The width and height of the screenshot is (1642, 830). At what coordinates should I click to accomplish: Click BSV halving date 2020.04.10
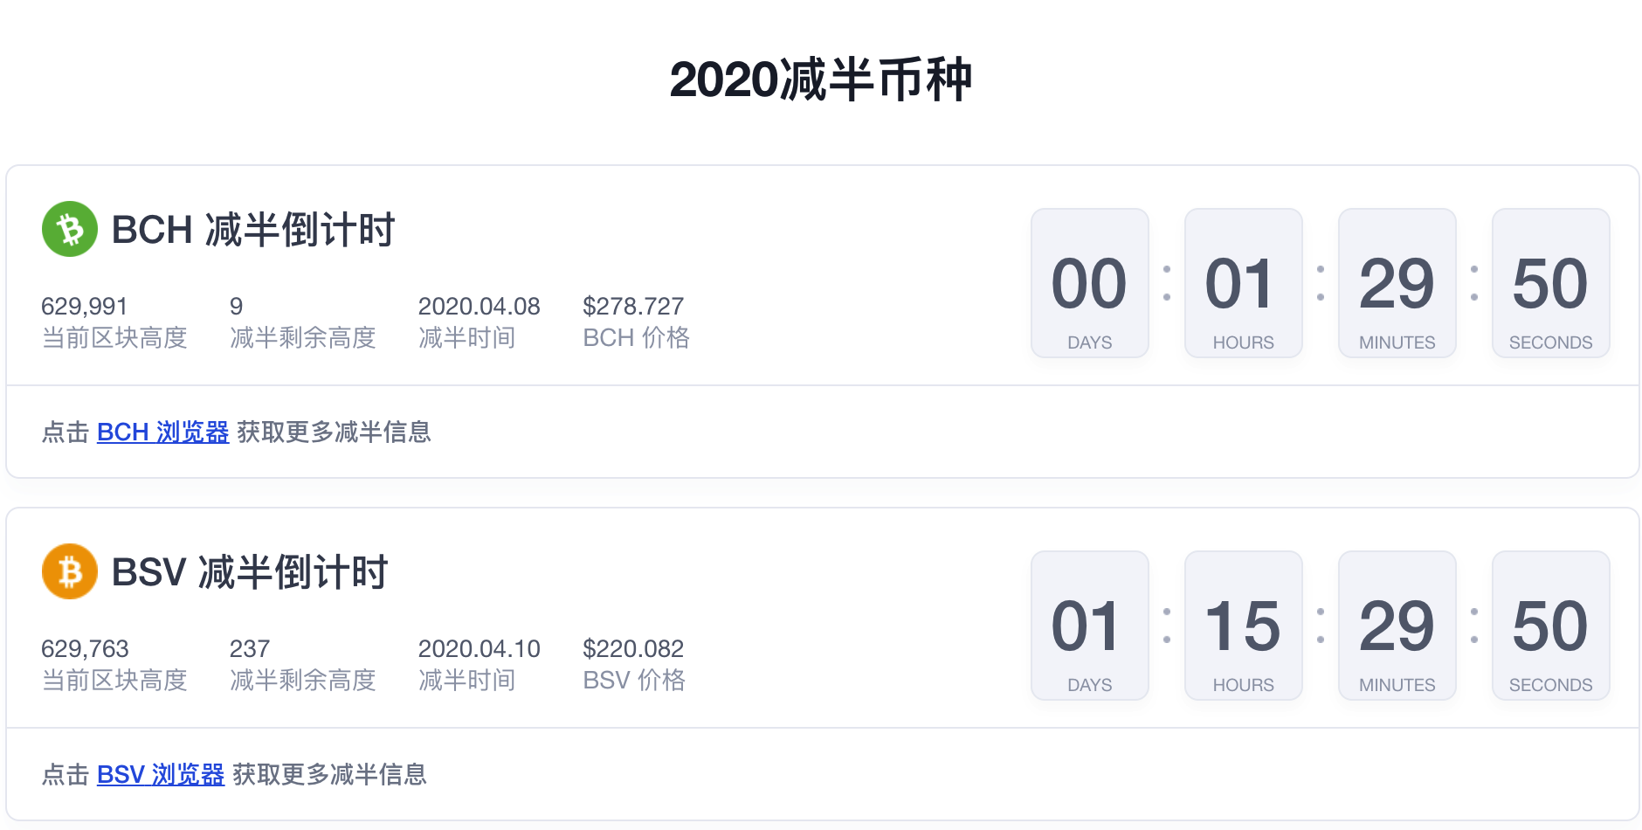[x=479, y=648]
